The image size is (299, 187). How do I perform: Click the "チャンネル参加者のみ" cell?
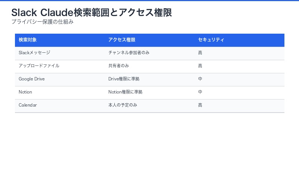point(129,53)
